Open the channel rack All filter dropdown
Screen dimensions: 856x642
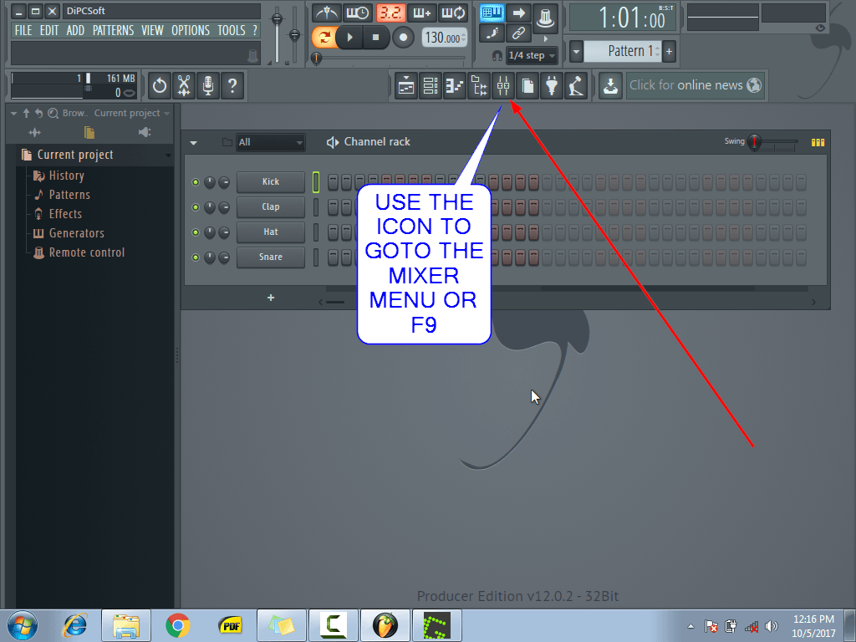(x=271, y=142)
